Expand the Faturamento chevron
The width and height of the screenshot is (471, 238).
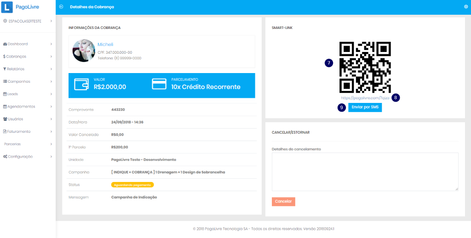coord(52,131)
